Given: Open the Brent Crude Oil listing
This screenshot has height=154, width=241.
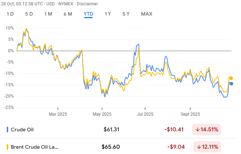Looking at the screenshot, I should [x=34, y=147].
